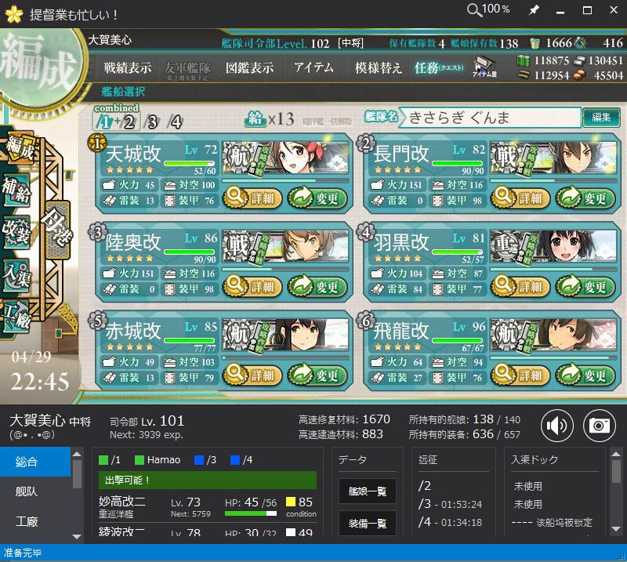Click the 編集 fleet name edit button

tap(601, 118)
